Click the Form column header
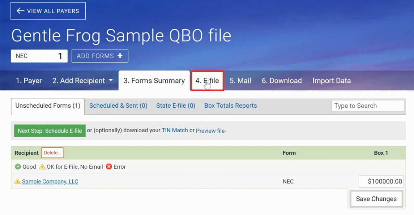Screen dimensions: 414x215 tap(289, 153)
